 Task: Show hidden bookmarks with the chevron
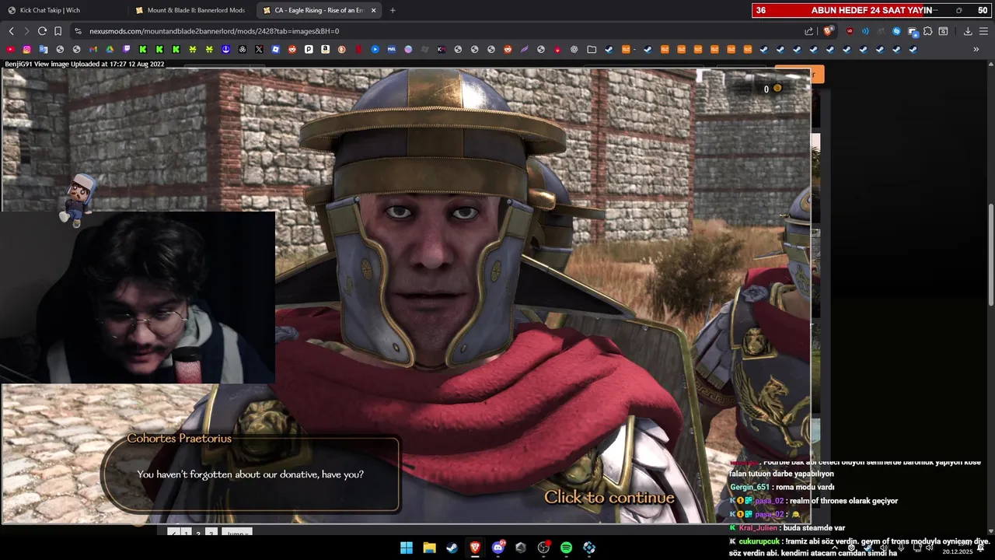pos(976,49)
